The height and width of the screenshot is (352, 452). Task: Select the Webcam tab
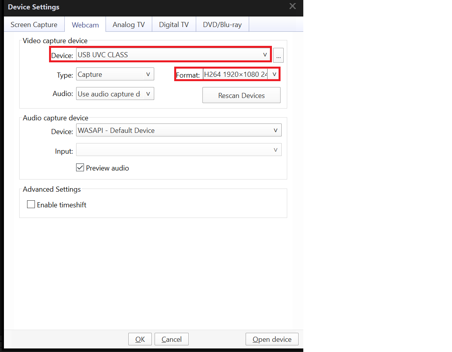point(85,25)
